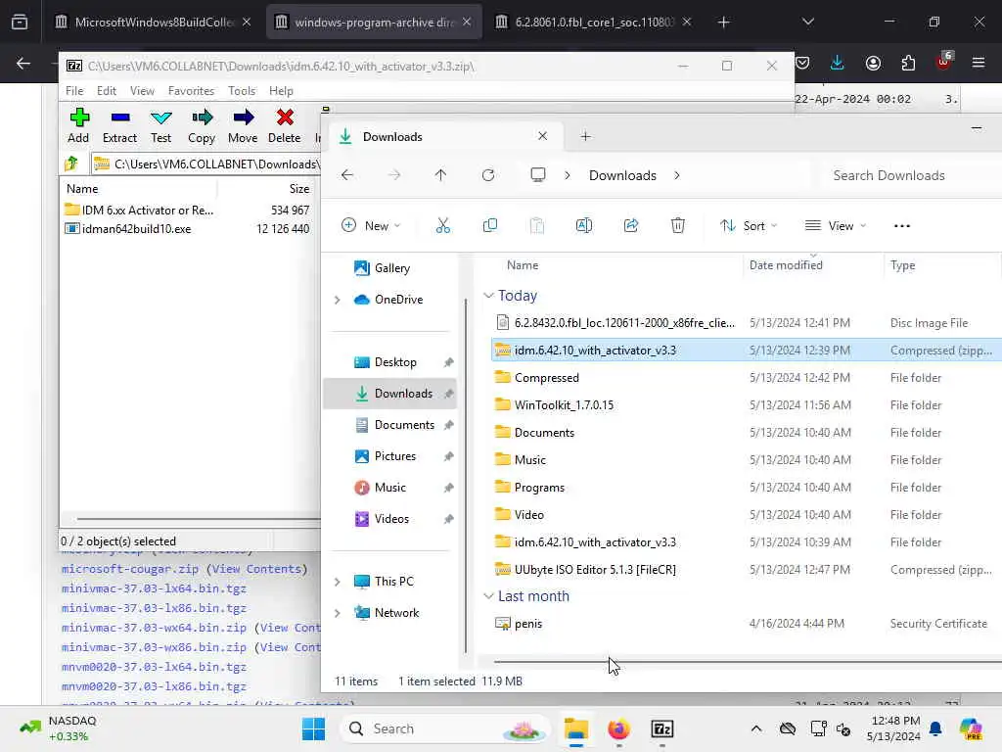Open the 7-Zip Favorites menu
This screenshot has width=1002, height=752.
click(191, 91)
